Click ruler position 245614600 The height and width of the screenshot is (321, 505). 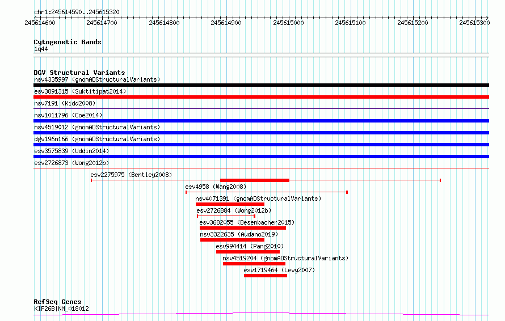(40, 23)
